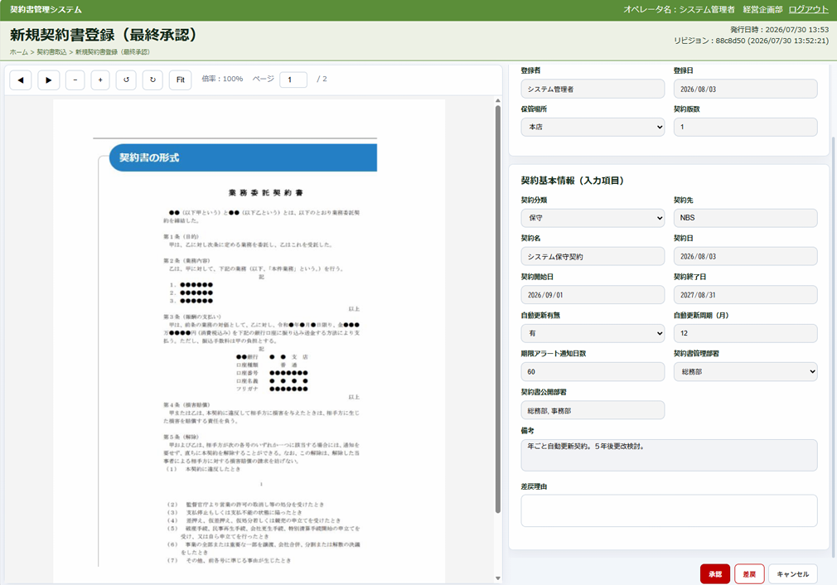Select the 登録日 field 2026/08/03
837x585 pixels.
745,89
